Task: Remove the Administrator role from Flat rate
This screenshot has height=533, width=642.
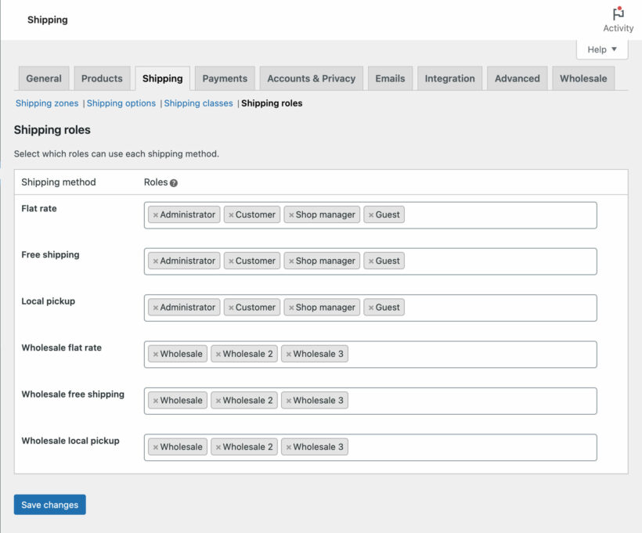Action: click(155, 214)
